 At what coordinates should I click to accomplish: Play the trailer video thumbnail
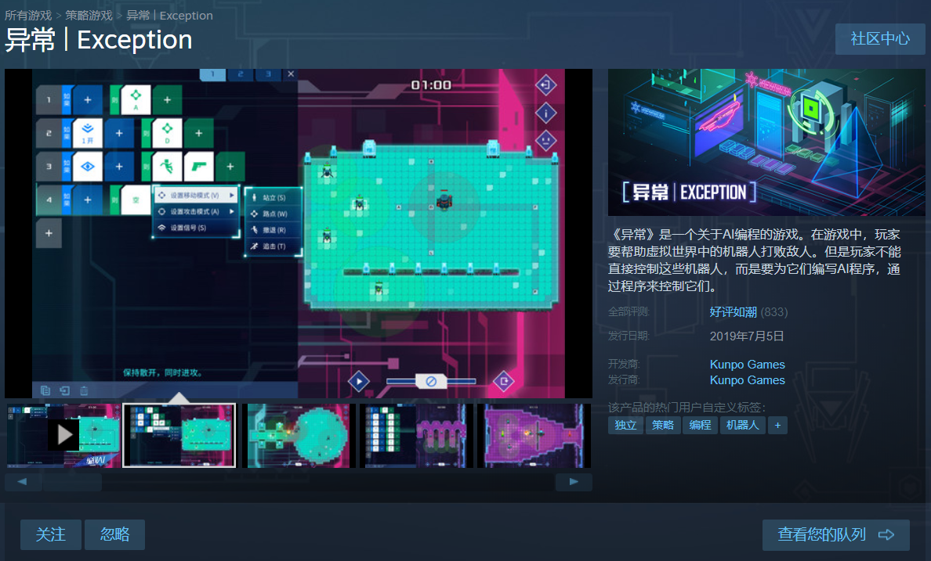[63, 435]
